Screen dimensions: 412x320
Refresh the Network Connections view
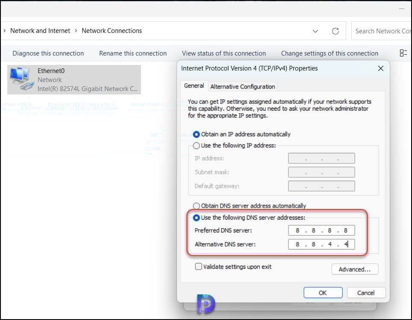[335, 31]
